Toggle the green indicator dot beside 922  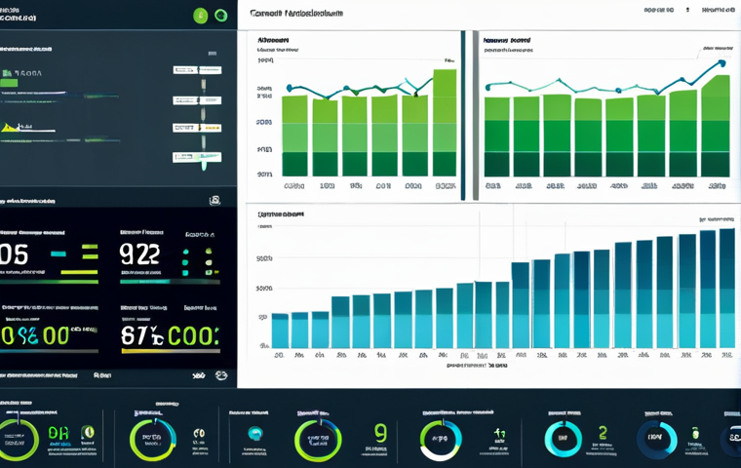coord(208,252)
